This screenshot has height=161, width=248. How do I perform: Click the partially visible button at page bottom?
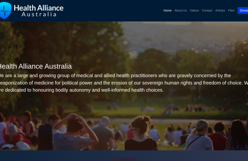pyautogui.click(x=124, y=159)
